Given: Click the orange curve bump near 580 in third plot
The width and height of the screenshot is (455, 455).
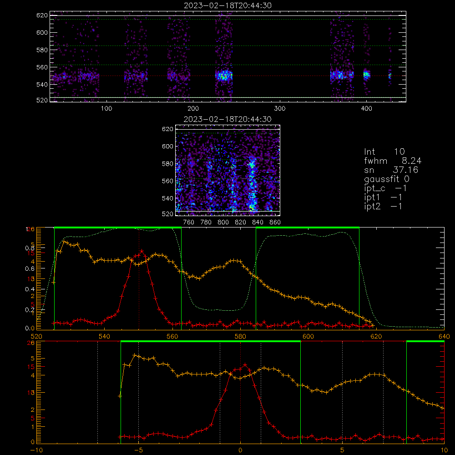Looking at the screenshot, I should coord(234,261).
